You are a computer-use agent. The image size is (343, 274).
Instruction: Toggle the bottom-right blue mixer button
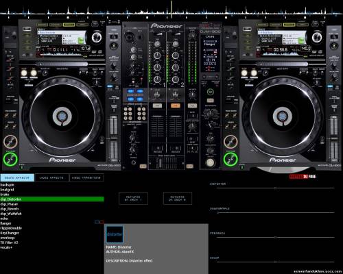140,99
